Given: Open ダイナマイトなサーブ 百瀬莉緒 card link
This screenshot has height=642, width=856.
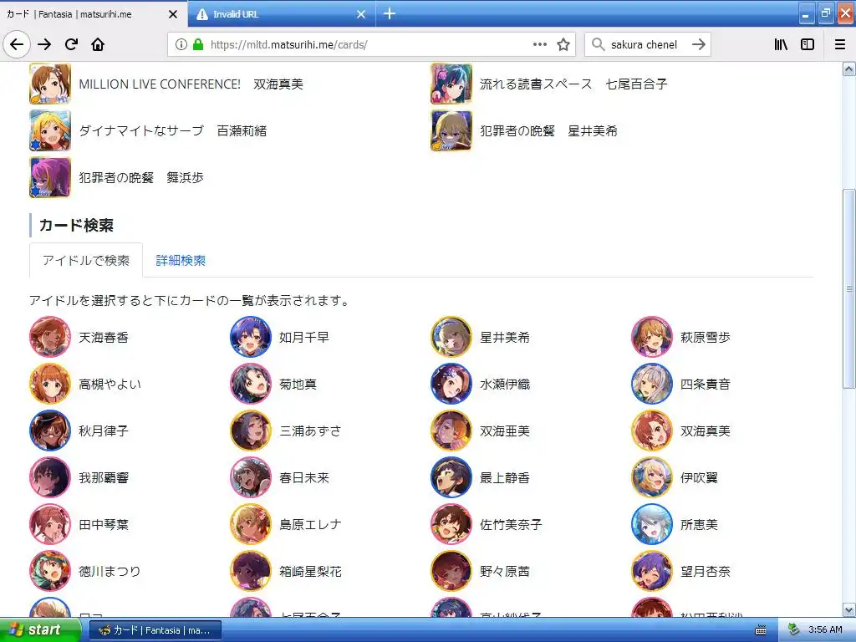Looking at the screenshot, I should (173, 131).
